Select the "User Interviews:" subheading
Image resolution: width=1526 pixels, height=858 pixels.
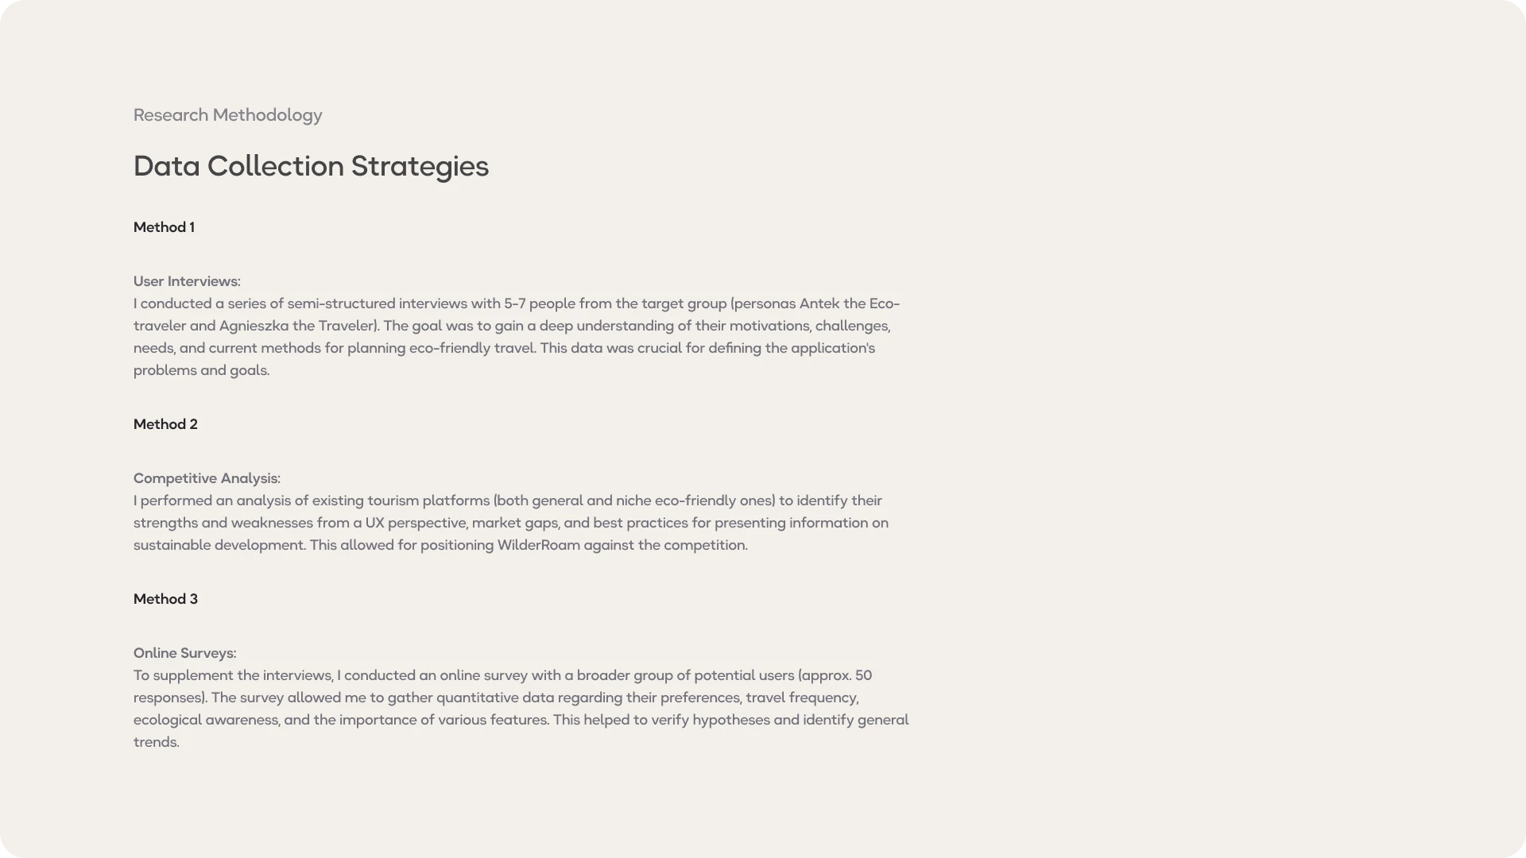187,281
